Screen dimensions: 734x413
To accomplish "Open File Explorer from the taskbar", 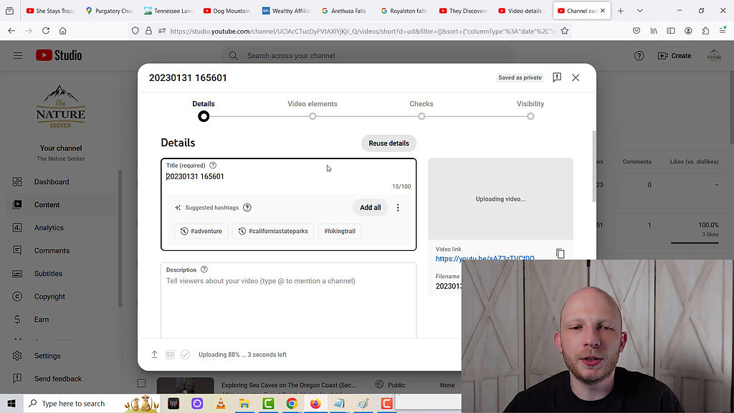I will pyautogui.click(x=244, y=404).
